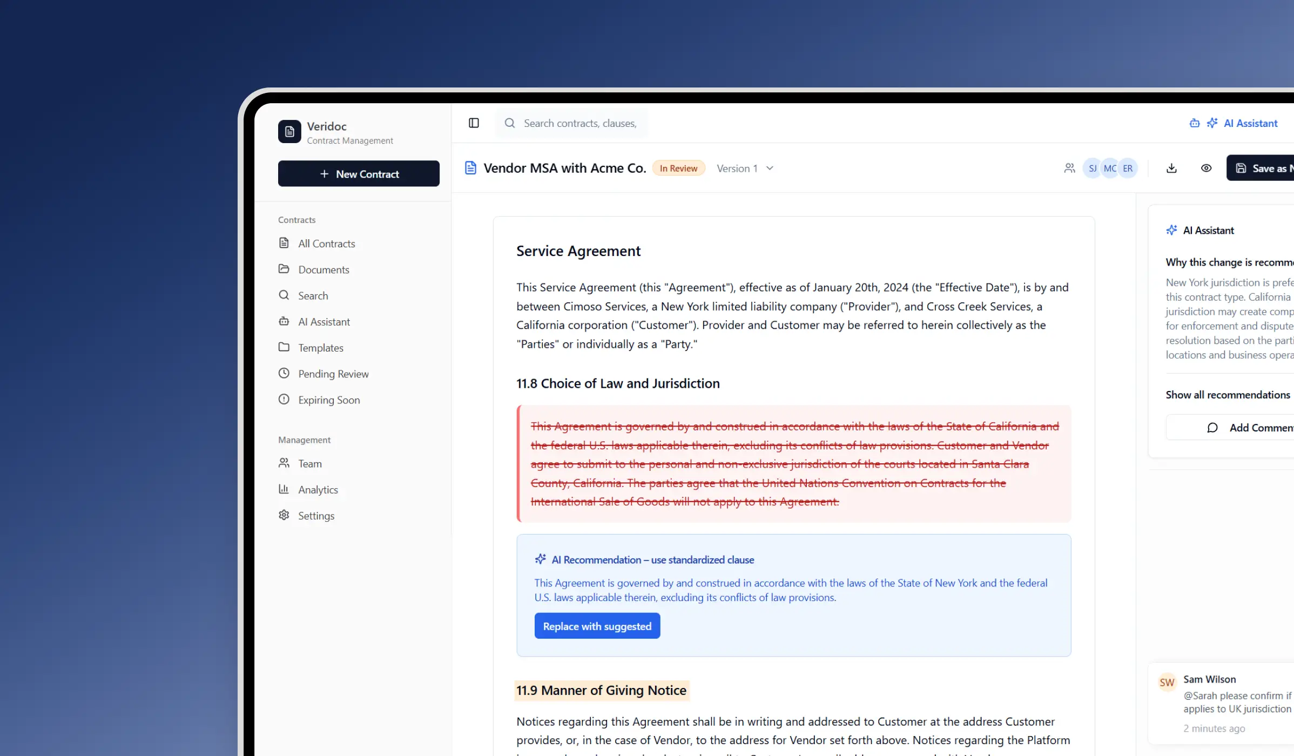
Task: Click the sparkle icon in AI Recommendation box
Action: tap(540, 559)
